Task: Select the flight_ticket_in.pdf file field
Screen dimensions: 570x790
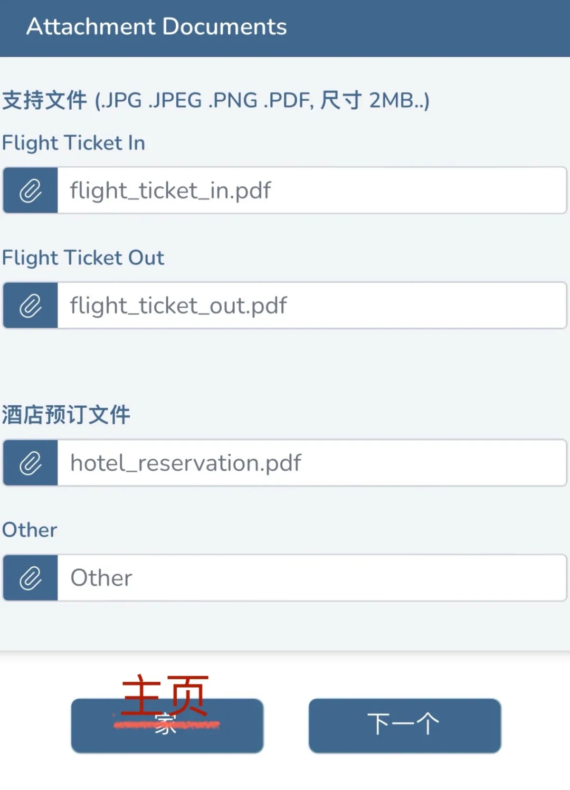Action: [311, 191]
